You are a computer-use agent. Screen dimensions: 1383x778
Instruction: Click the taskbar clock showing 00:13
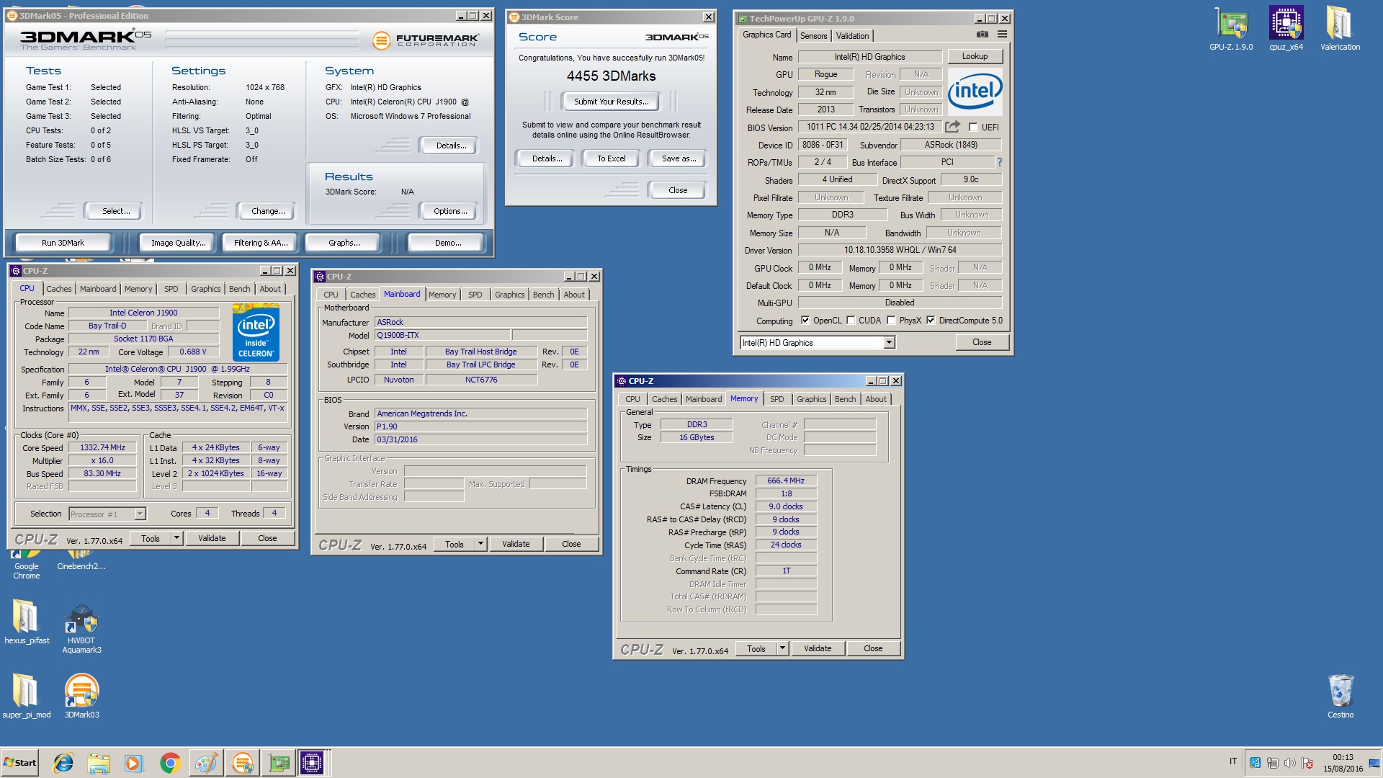1343,763
